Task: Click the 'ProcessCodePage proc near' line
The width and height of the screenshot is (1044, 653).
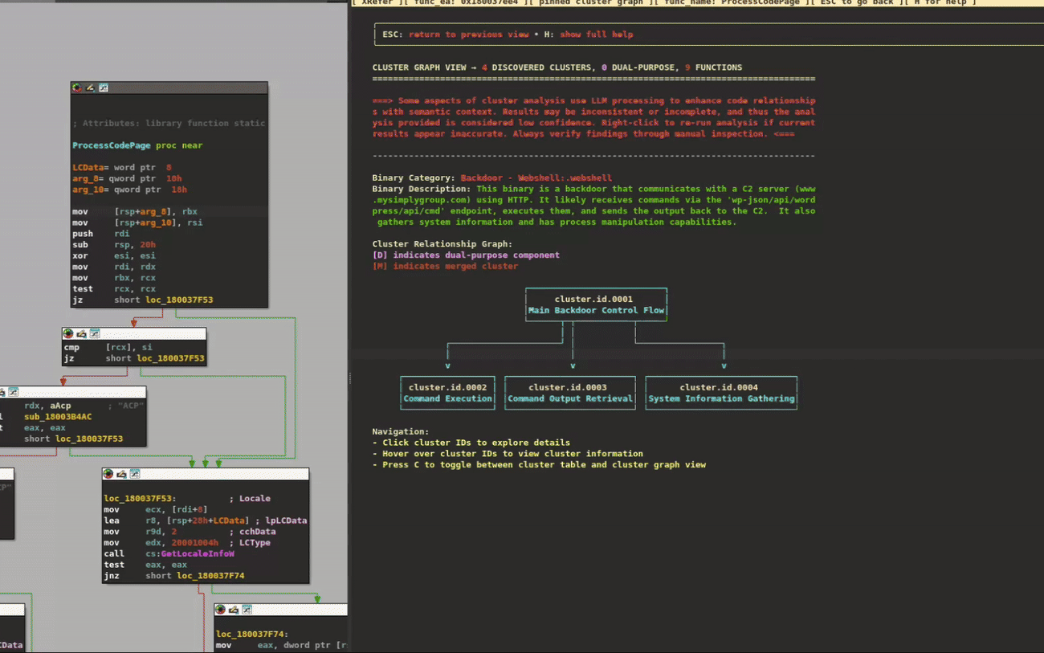Action: pyautogui.click(x=137, y=145)
